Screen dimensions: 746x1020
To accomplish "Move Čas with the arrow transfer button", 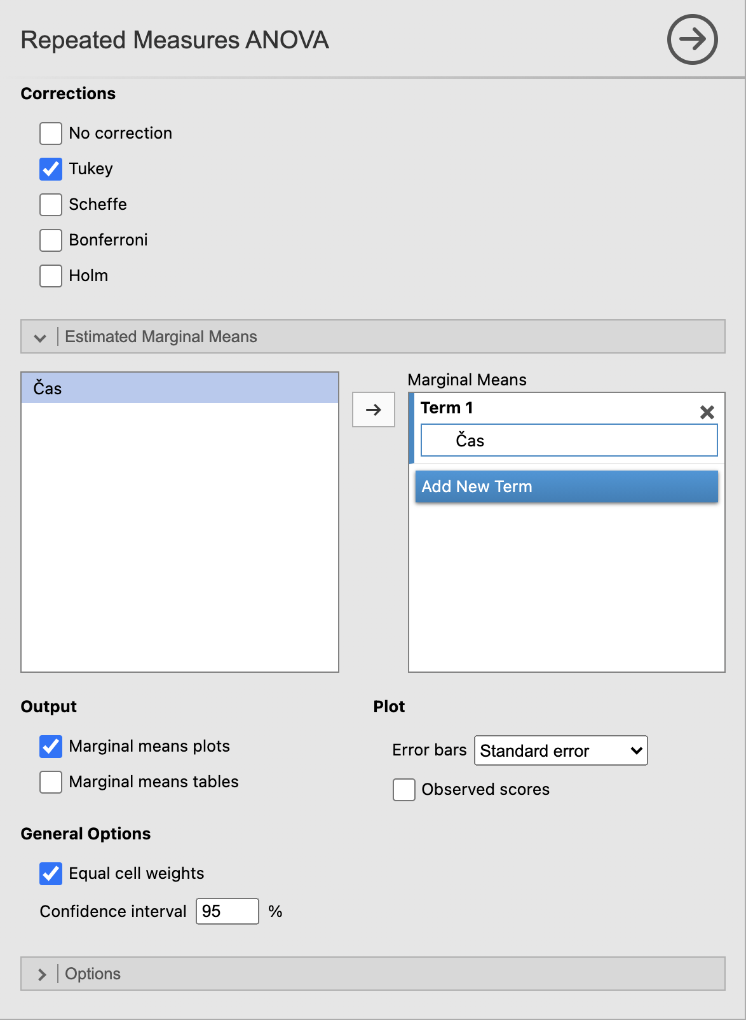I will [x=374, y=410].
